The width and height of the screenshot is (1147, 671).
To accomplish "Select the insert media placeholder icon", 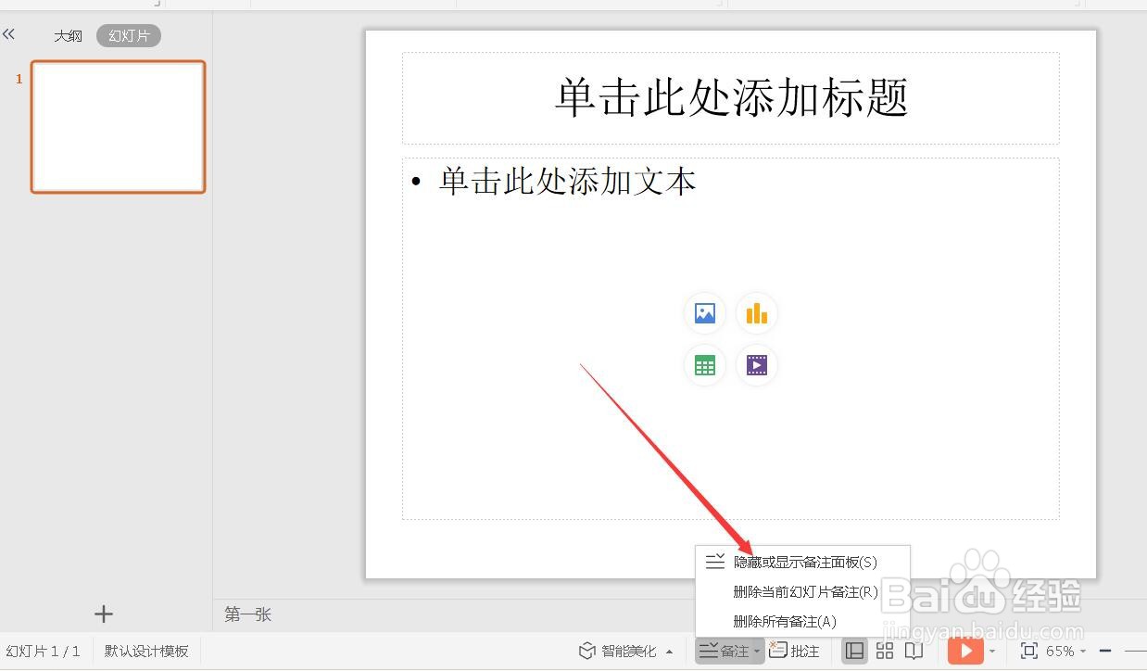I will (757, 364).
